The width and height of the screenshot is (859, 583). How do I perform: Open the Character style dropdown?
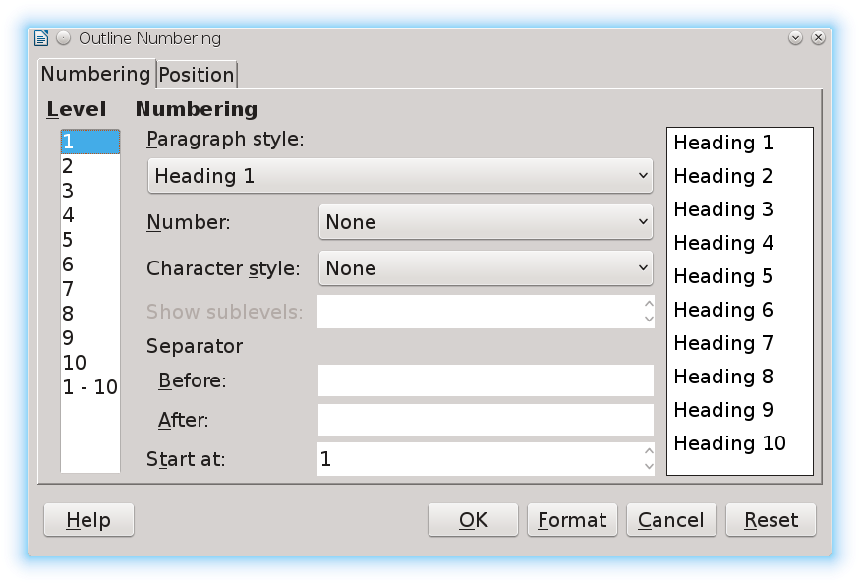pyautogui.click(x=486, y=268)
